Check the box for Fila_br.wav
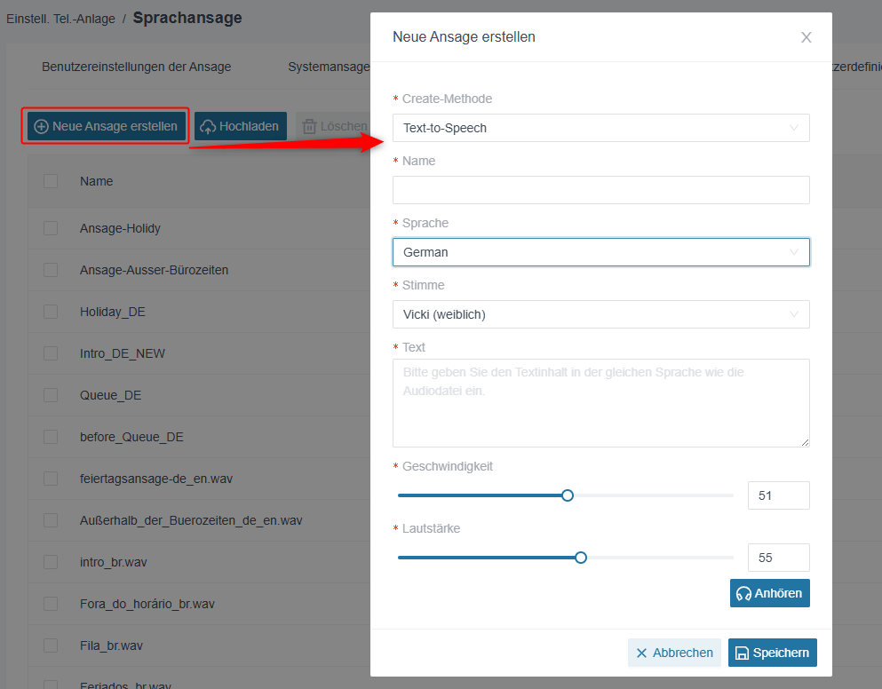The height and width of the screenshot is (689, 882). [51, 645]
